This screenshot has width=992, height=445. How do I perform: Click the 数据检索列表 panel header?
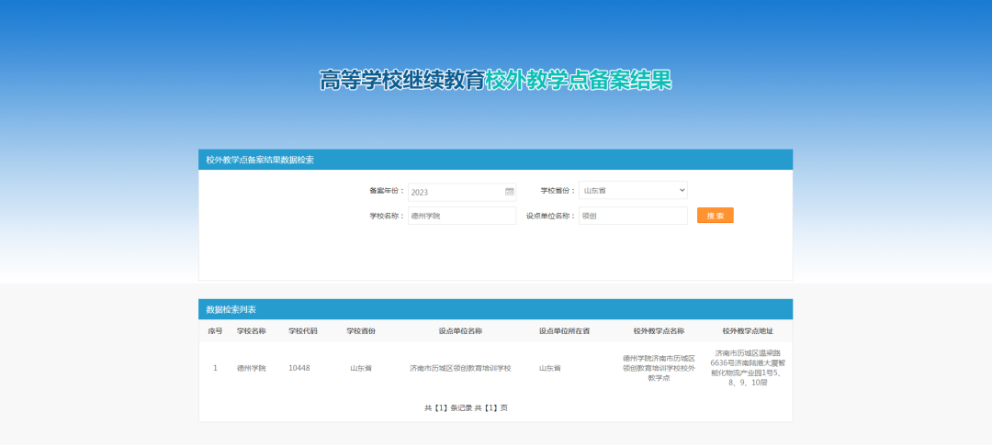(495, 309)
